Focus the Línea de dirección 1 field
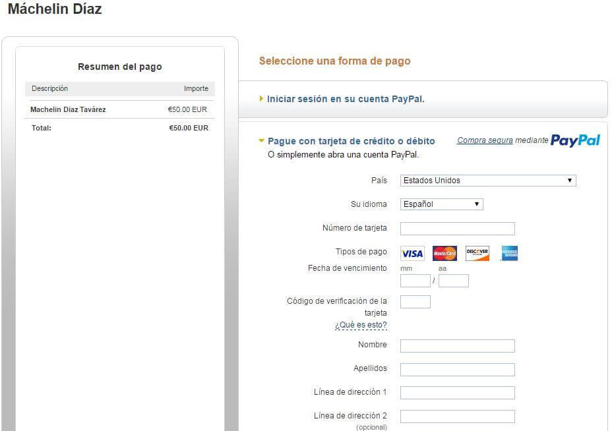 pos(458,393)
